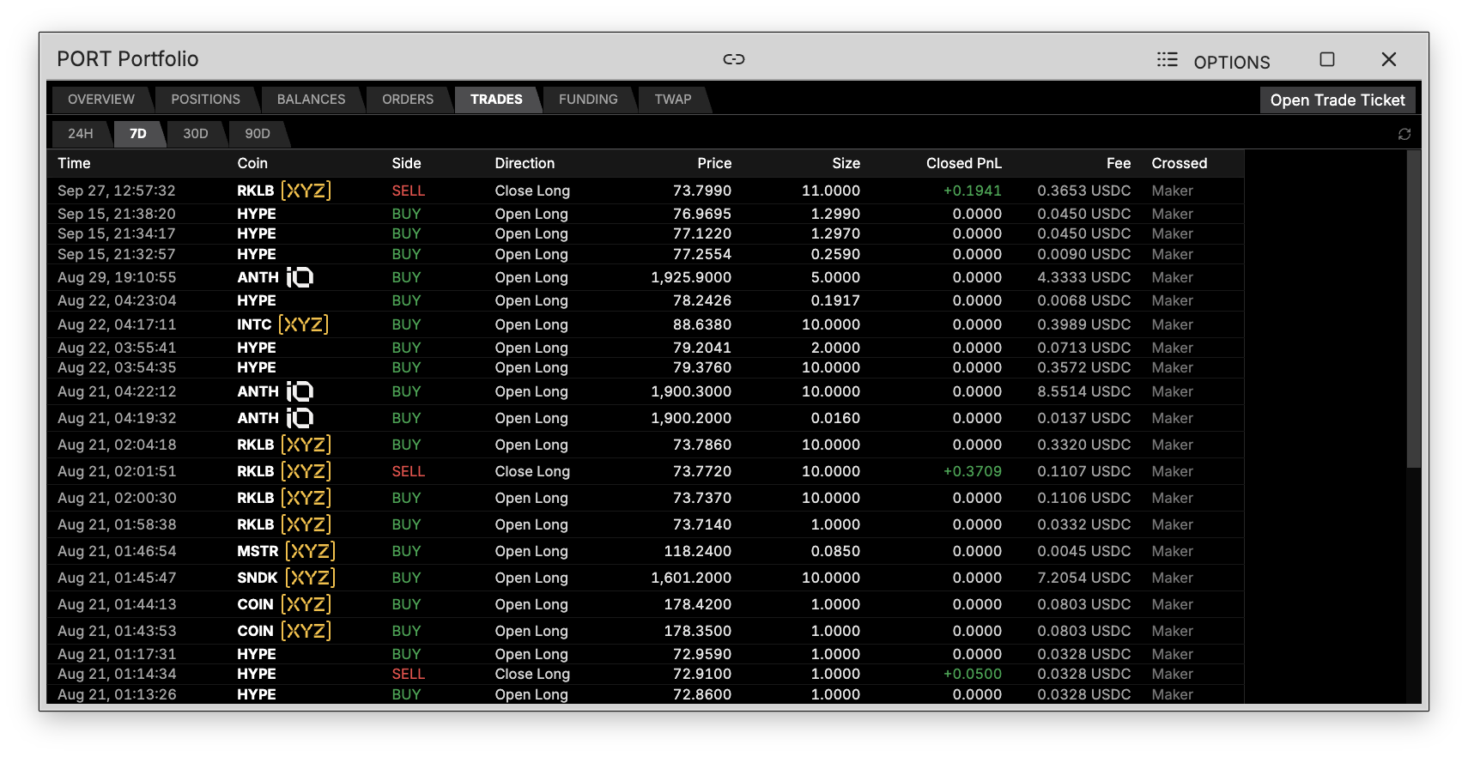
Task: Switch to the TWAP tab
Action: tap(673, 100)
